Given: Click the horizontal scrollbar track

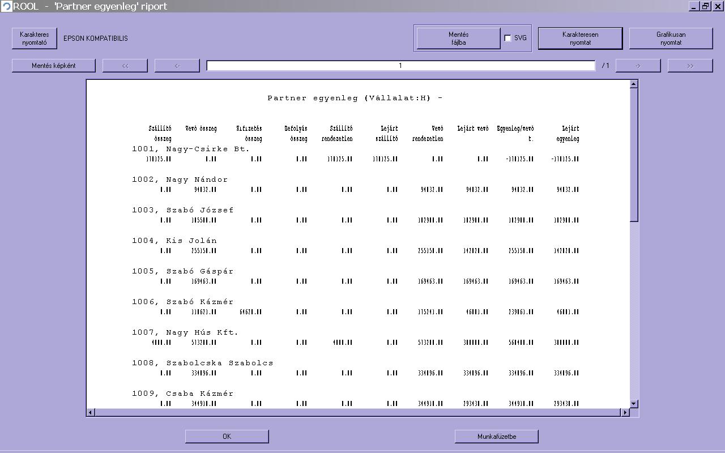Looking at the screenshot, I should [358, 412].
